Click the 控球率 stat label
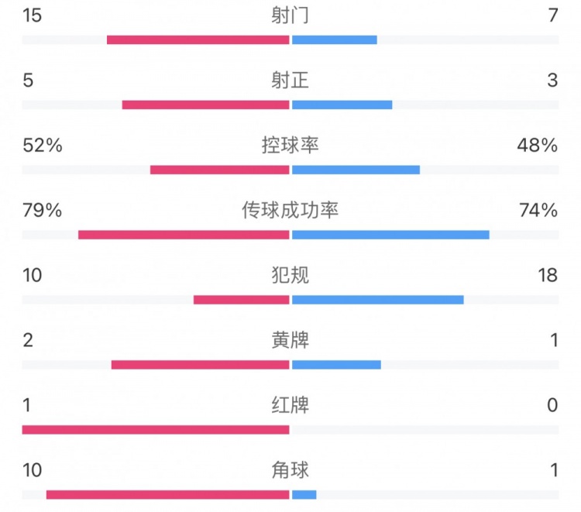 coord(290,145)
